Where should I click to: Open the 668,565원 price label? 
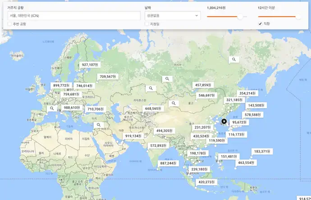click(x=153, y=109)
